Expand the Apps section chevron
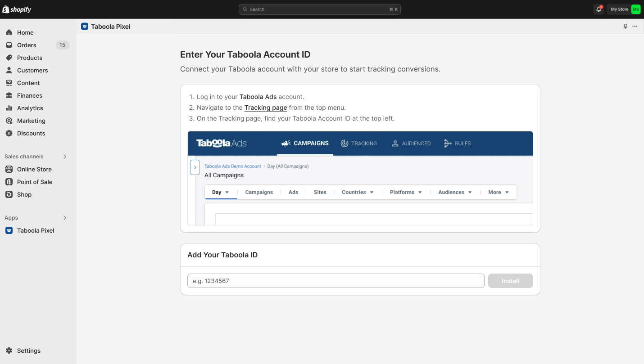This screenshot has height=364, width=644. click(x=65, y=218)
